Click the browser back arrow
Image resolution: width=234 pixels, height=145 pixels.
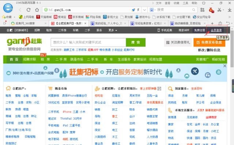(20, 10)
